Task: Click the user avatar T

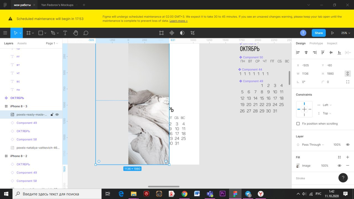Action: [x=303, y=33]
